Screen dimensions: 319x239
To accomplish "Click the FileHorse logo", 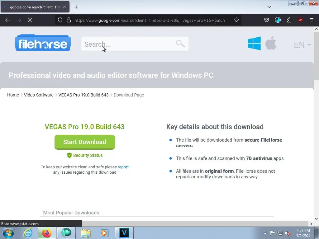I will [43, 43].
